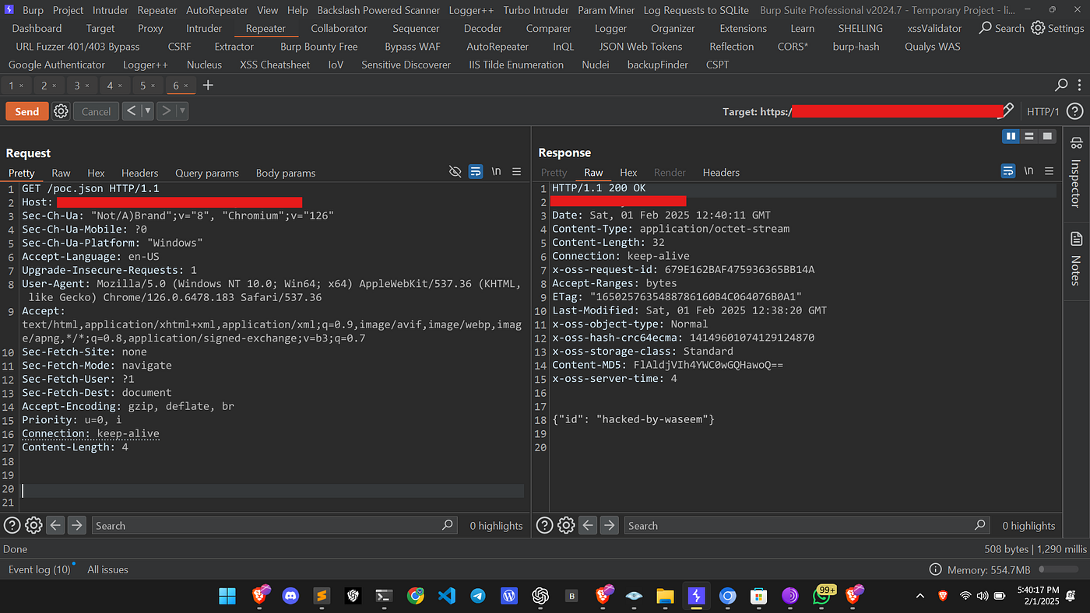1090x613 pixels.
Task: Toggle \n non-printable characters in the Response viewer
Action: pyautogui.click(x=1028, y=171)
